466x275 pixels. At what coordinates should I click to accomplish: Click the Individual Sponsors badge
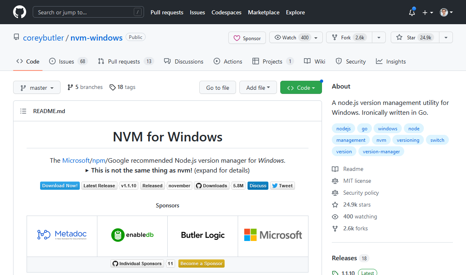point(143,264)
